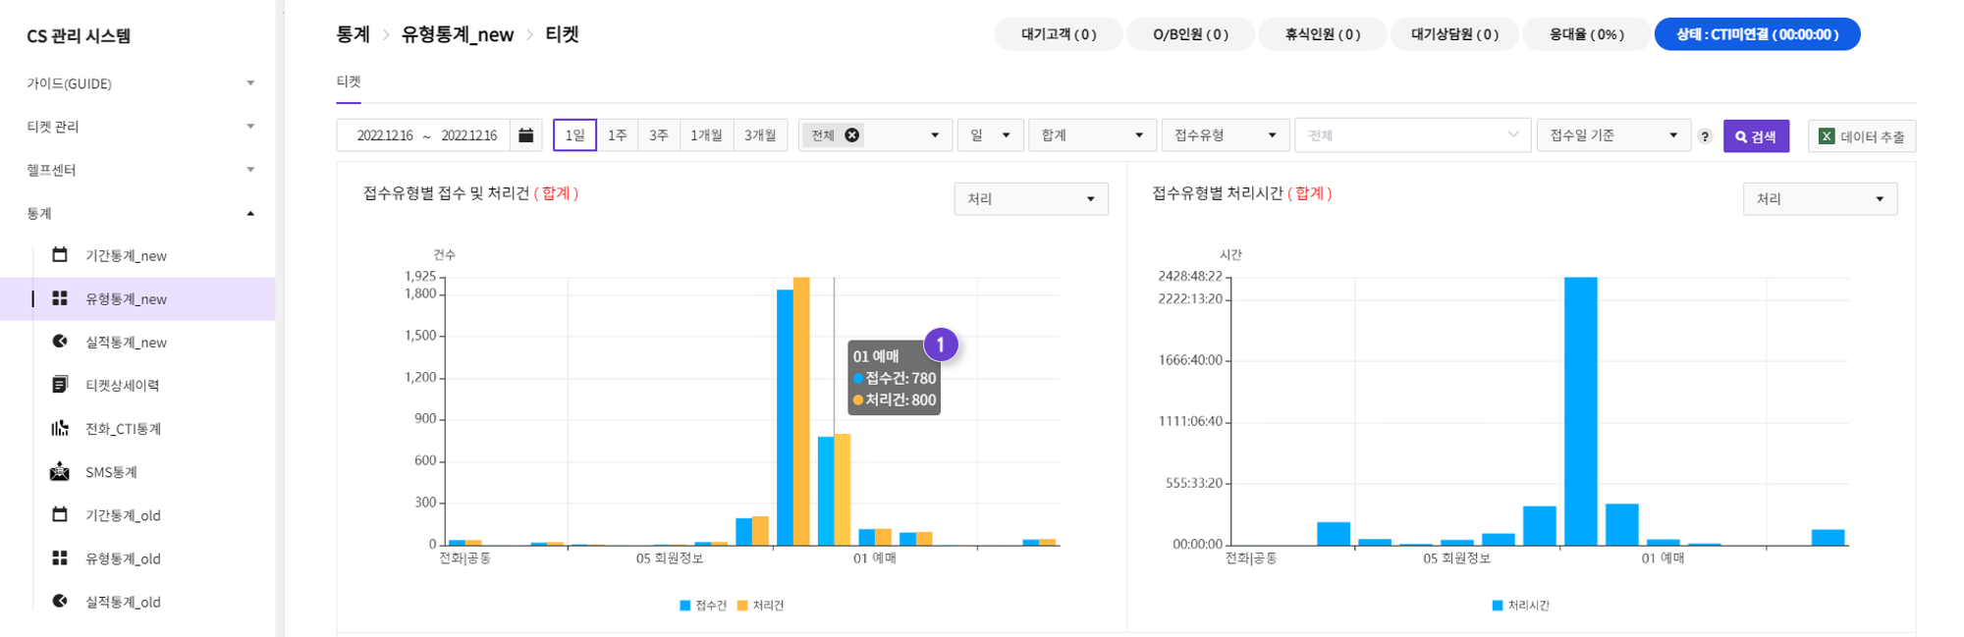
Task: Click the 유형통계_old grid icon
Action: (x=60, y=558)
